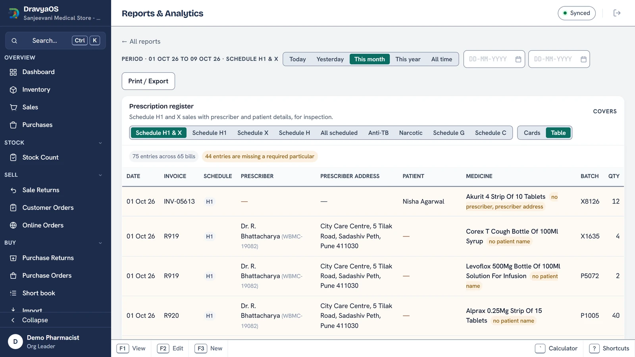
Task: Click batch number P5072
Action: (589, 276)
